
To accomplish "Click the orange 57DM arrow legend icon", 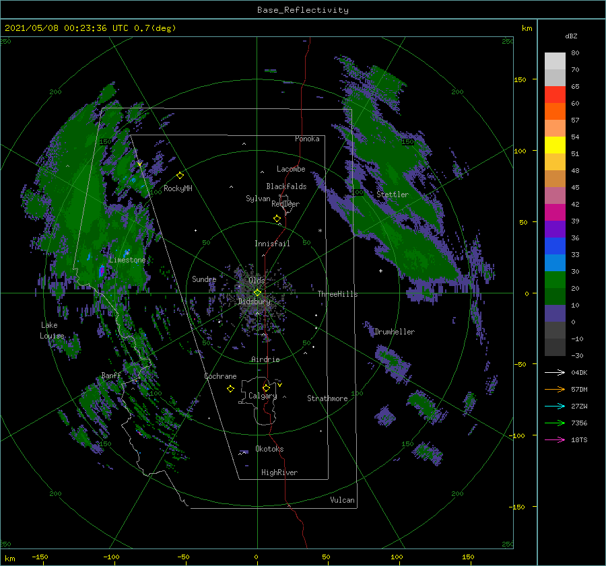I will [x=555, y=390].
